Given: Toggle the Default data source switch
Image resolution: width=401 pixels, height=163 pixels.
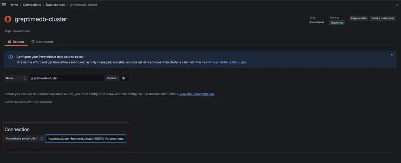Looking at the screenshot, I should click(x=125, y=78).
